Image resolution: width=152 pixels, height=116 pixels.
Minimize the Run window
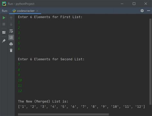122,4
